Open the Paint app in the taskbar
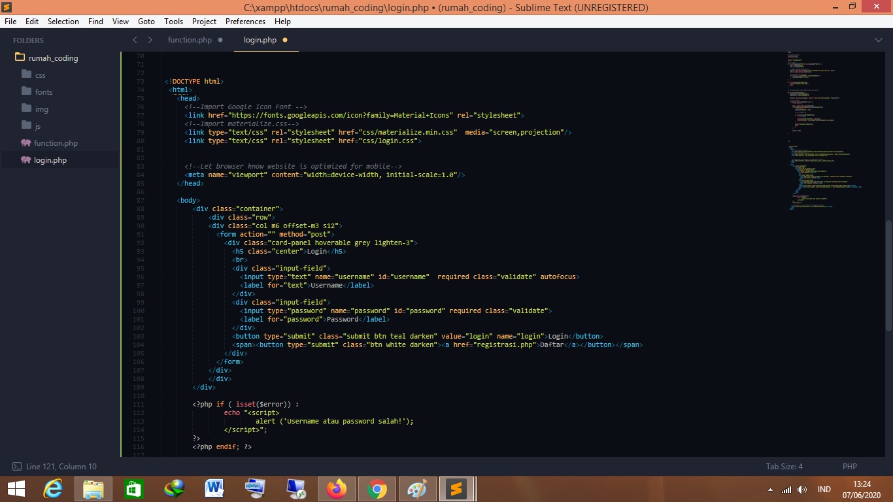893x502 pixels. point(416,489)
